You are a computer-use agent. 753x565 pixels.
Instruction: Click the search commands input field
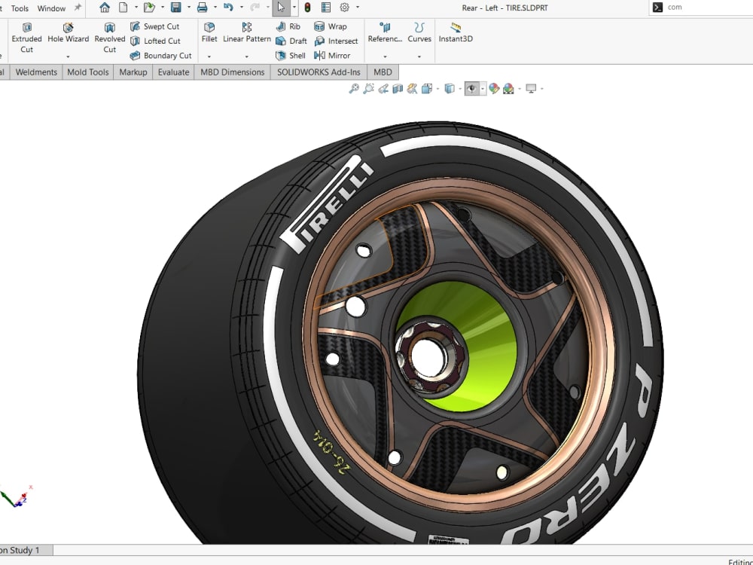701,8
